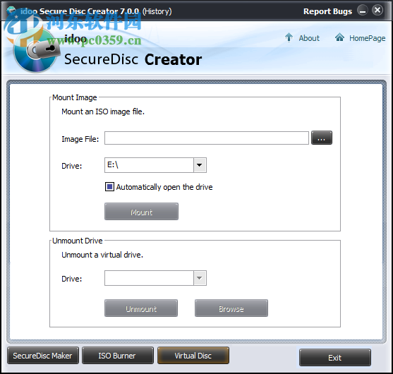This screenshot has height=374, width=393.
Task: Click the HomePage house icon
Action: pos(339,37)
